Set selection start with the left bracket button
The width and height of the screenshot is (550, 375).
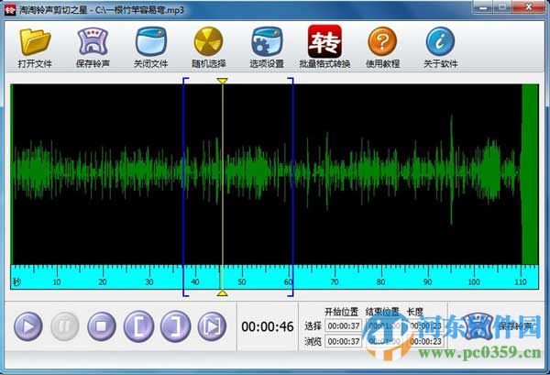click(138, 326)
